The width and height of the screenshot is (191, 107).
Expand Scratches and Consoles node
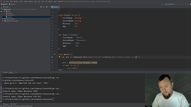point(3,21)
